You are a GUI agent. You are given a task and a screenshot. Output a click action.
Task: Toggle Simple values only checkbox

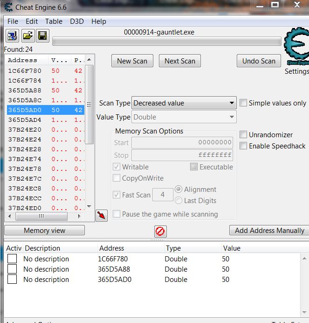pos(243,103)
